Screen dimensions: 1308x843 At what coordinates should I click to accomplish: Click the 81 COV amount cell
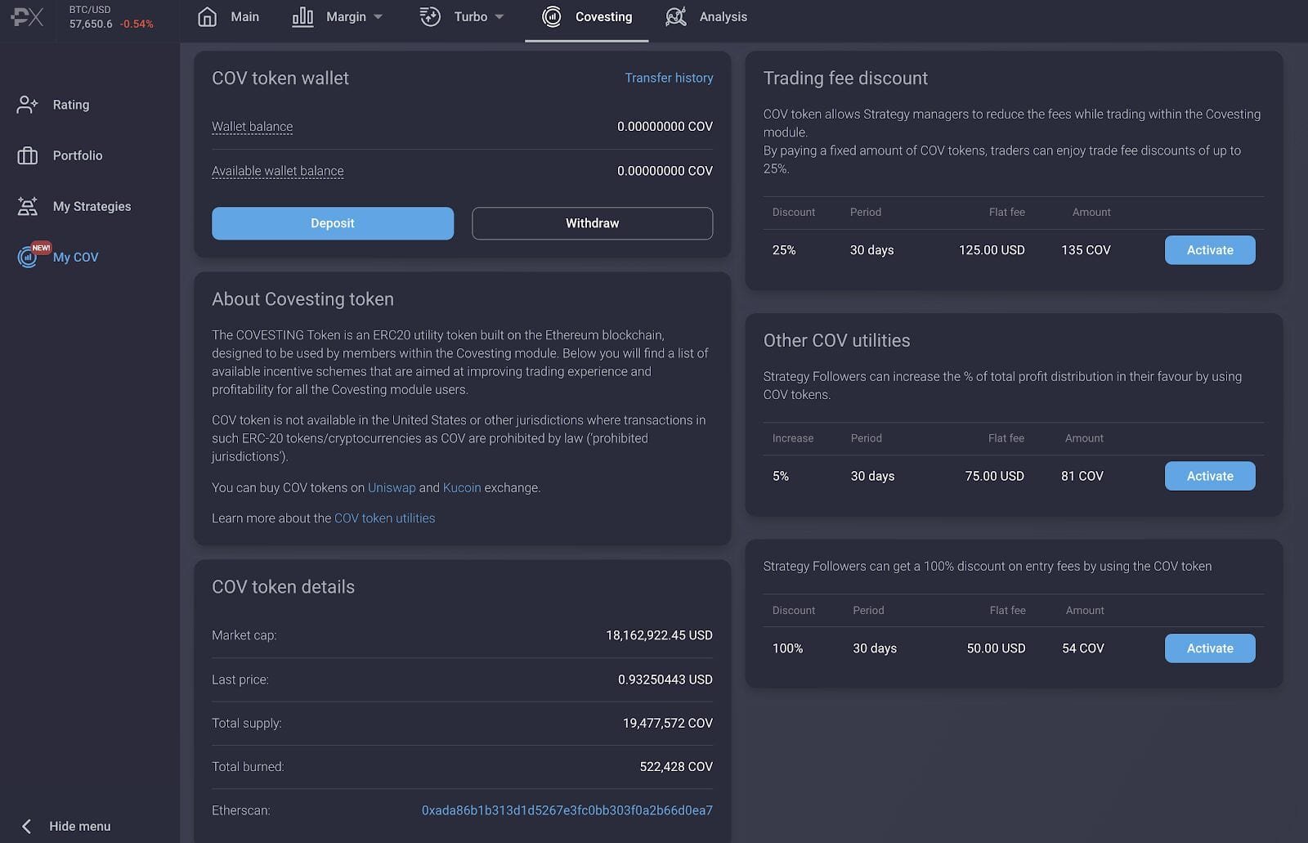(x=1082, y=476)
